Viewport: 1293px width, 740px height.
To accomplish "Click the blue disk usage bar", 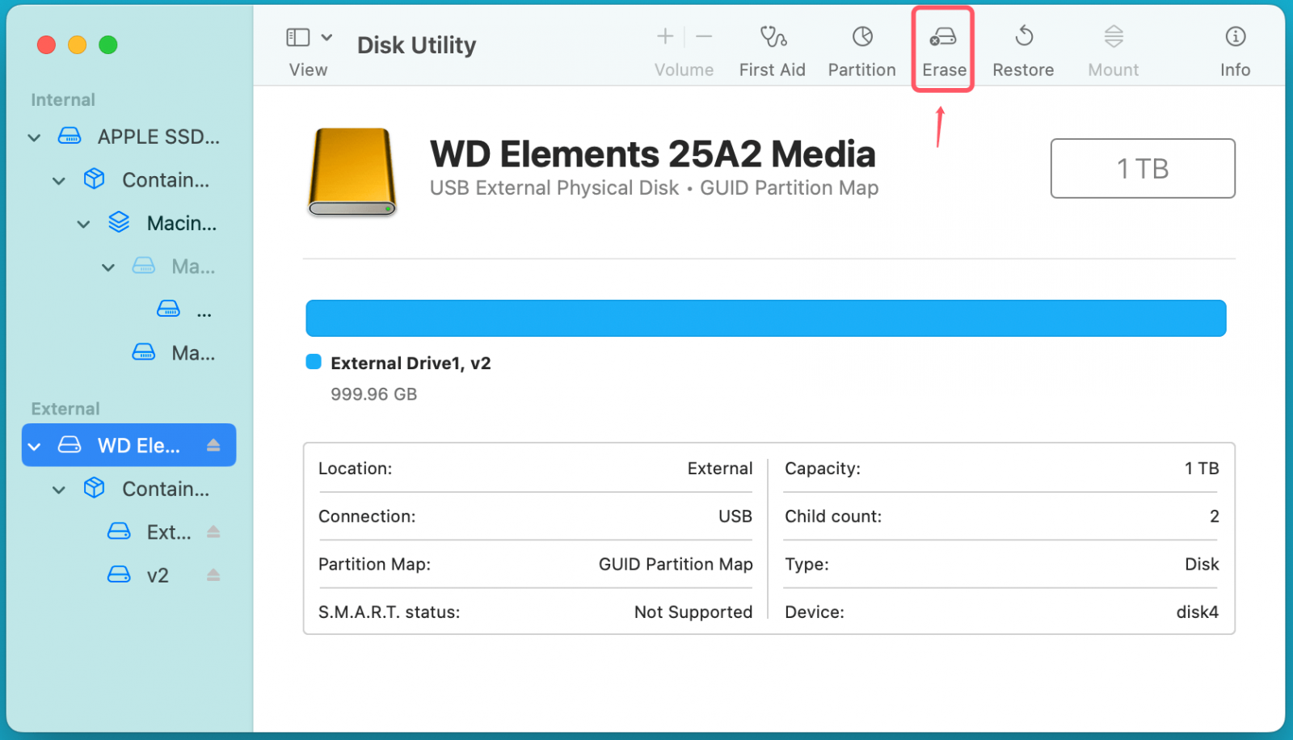I will click(x=765, y=318).
